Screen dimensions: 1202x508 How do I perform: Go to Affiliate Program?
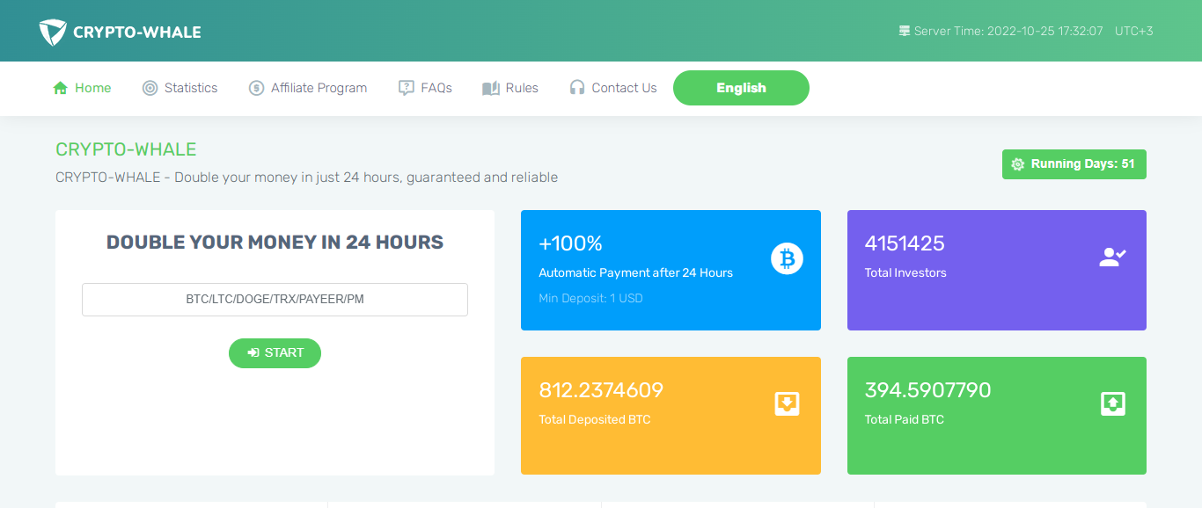319,88
